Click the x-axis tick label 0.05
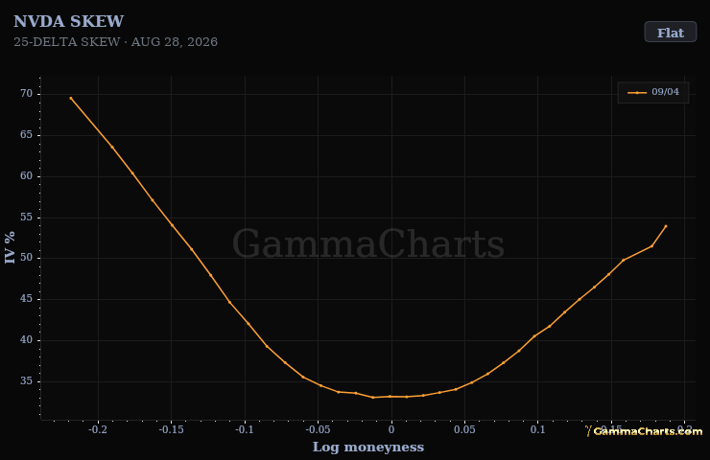Image resolution: width=710 pixels, height=460 pixels. [464, 429]
